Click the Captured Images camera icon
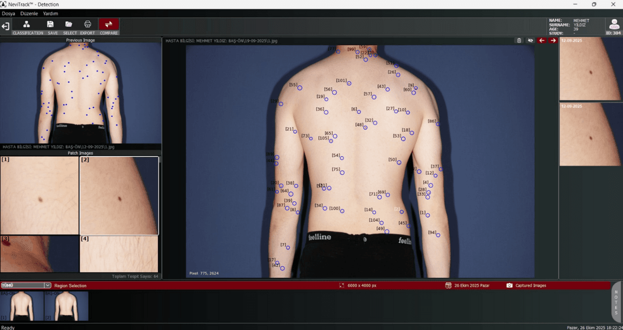Image resolution: width=623 pixels, height=330 pixels. (509, 285)
